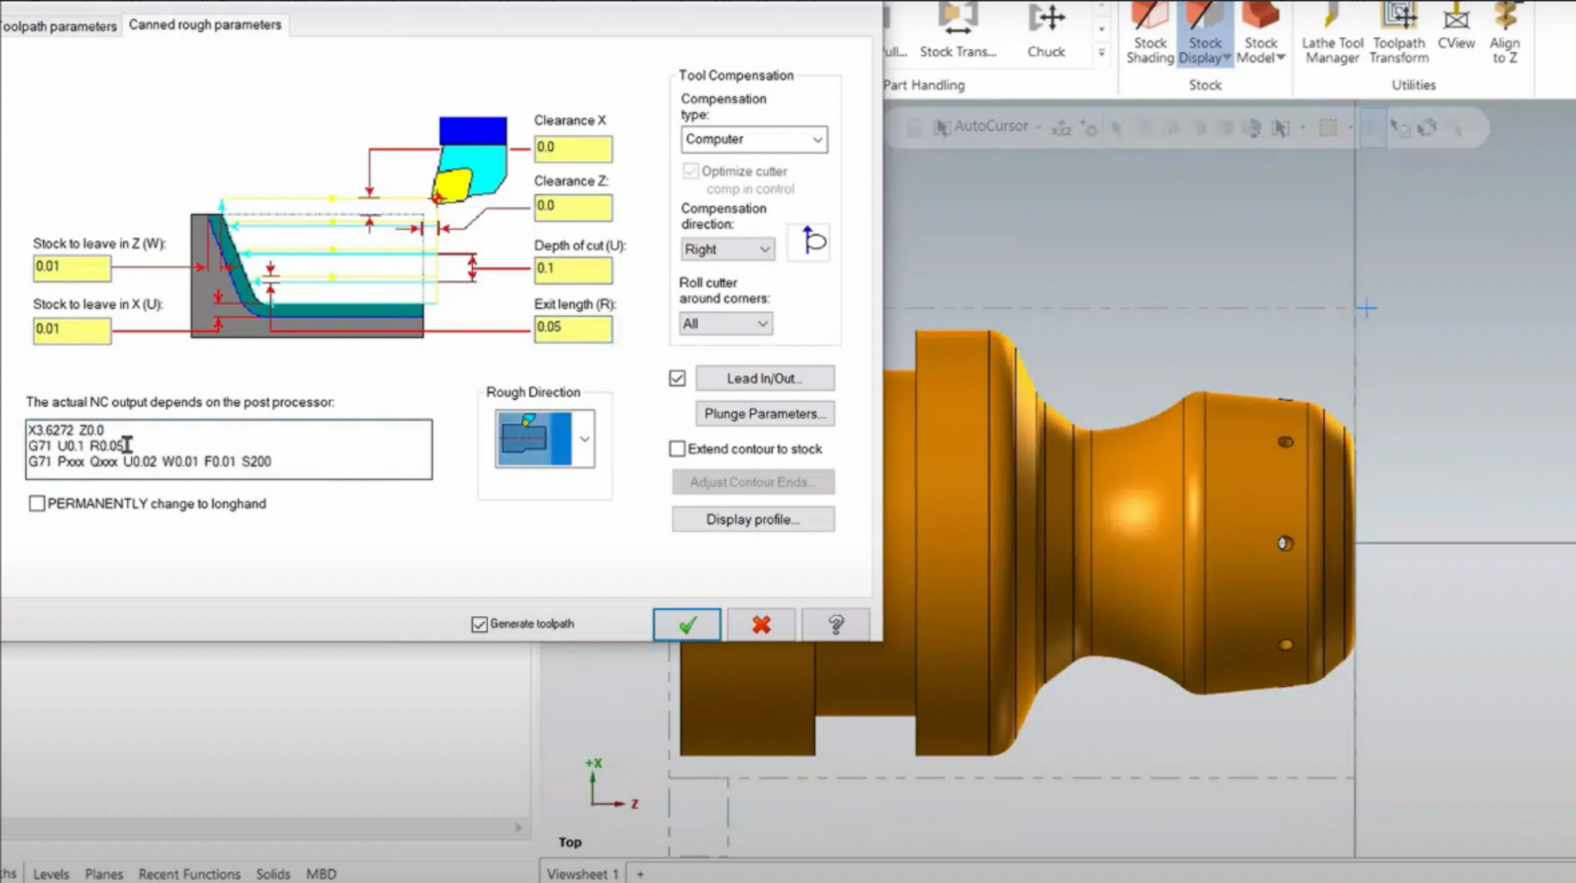Open the Lathe Tool Manager
This screenshot has height=883, width=1576.
click(1332, 34)
